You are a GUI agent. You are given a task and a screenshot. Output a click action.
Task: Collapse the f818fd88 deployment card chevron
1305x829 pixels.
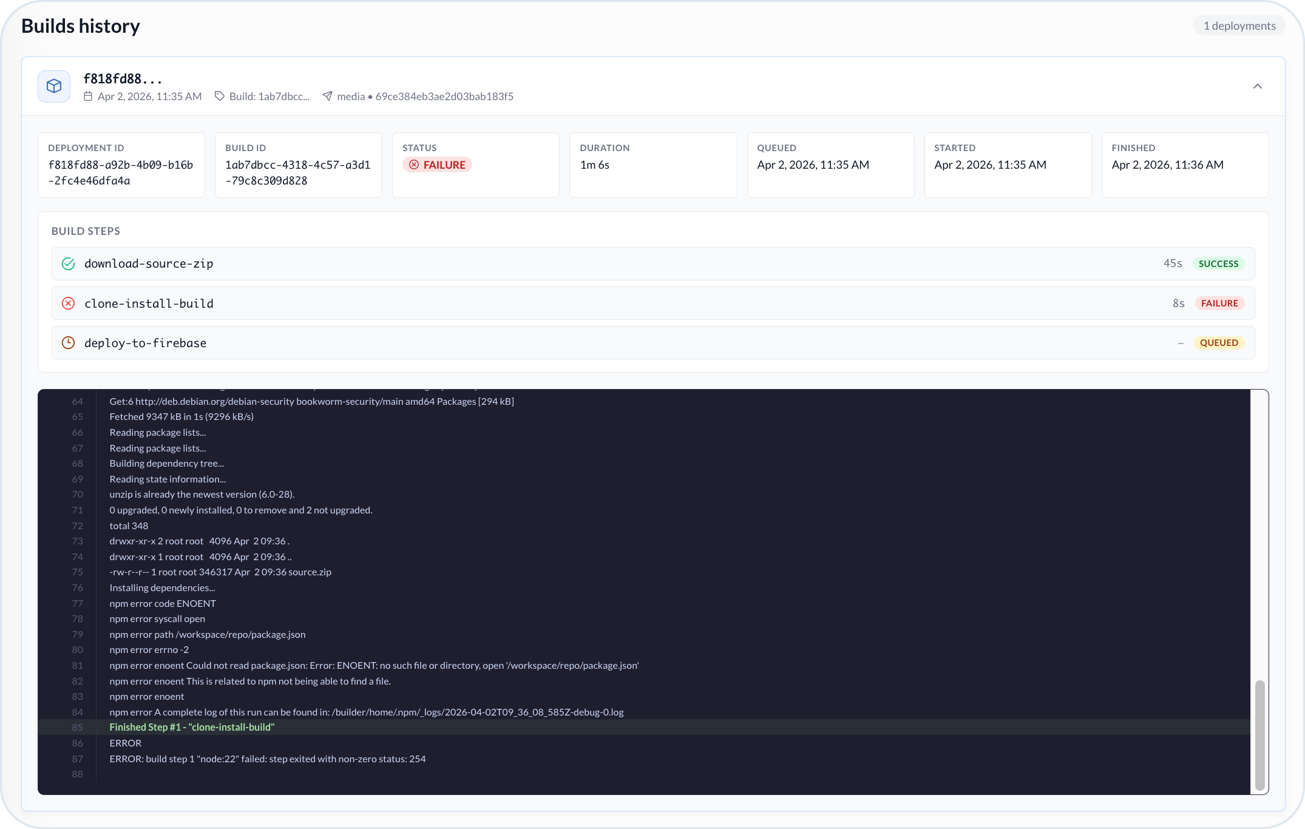[x=1258, y=86]
